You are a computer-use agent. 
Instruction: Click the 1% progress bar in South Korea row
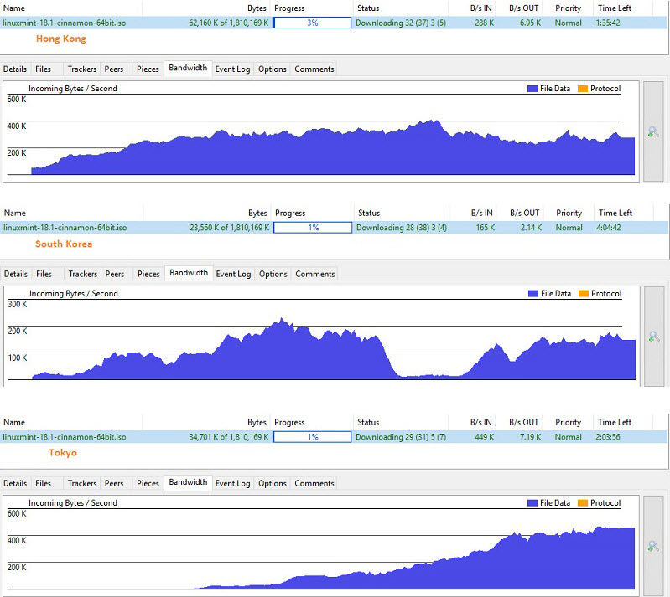tap(313, 228)
